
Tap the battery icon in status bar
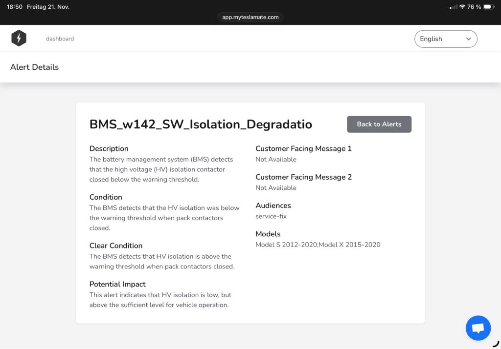[x=489, y=7]
